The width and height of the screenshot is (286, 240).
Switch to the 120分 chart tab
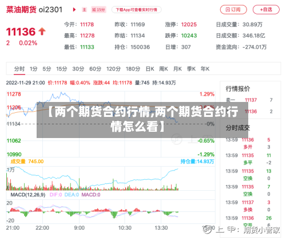(113, 69)
